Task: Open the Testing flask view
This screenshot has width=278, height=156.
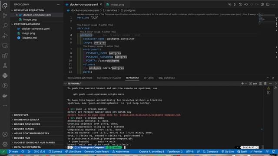Action: 5,66
